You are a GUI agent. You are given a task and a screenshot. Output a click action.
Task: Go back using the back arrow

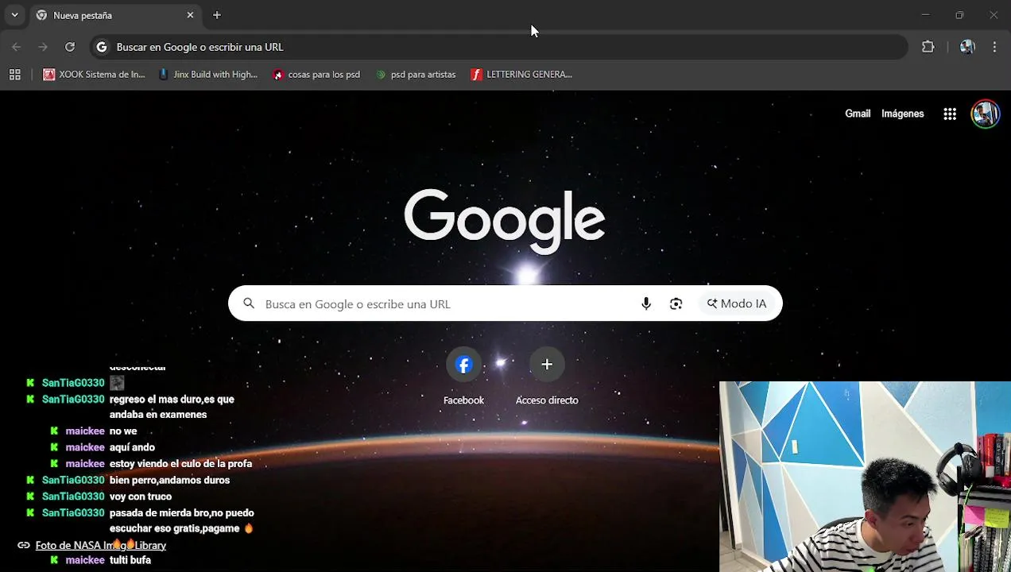click(x=17, y=47)
